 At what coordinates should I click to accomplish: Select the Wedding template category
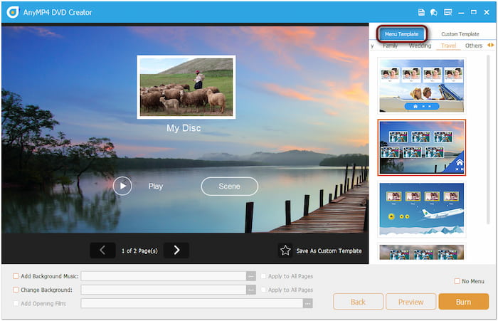coord(420,46)
